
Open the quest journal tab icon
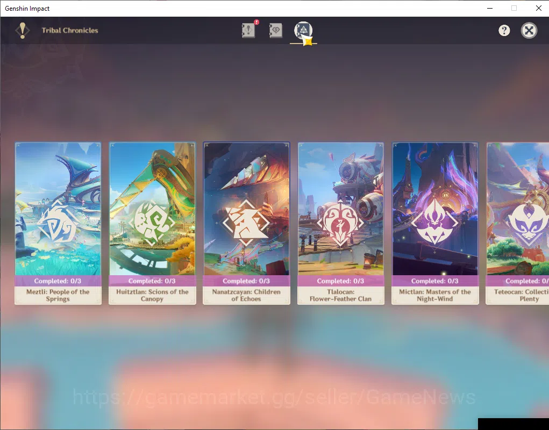[248, 31]
